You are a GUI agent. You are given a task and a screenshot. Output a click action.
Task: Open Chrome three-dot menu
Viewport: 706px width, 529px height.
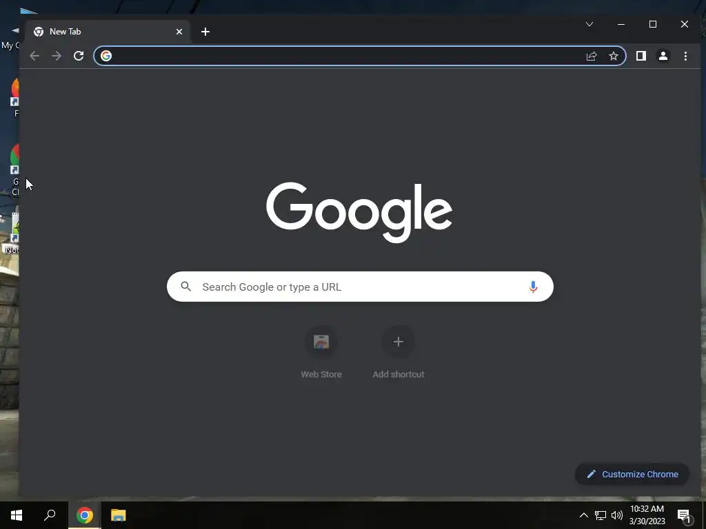(x=685, y=56)
